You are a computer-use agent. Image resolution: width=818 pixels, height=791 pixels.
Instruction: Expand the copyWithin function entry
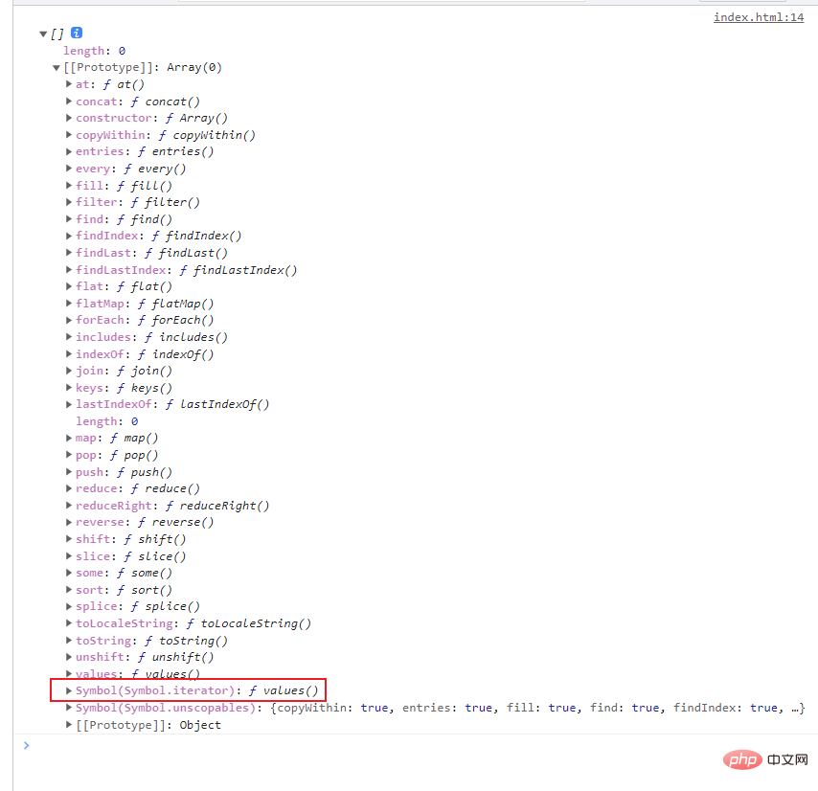click(69, 135)
